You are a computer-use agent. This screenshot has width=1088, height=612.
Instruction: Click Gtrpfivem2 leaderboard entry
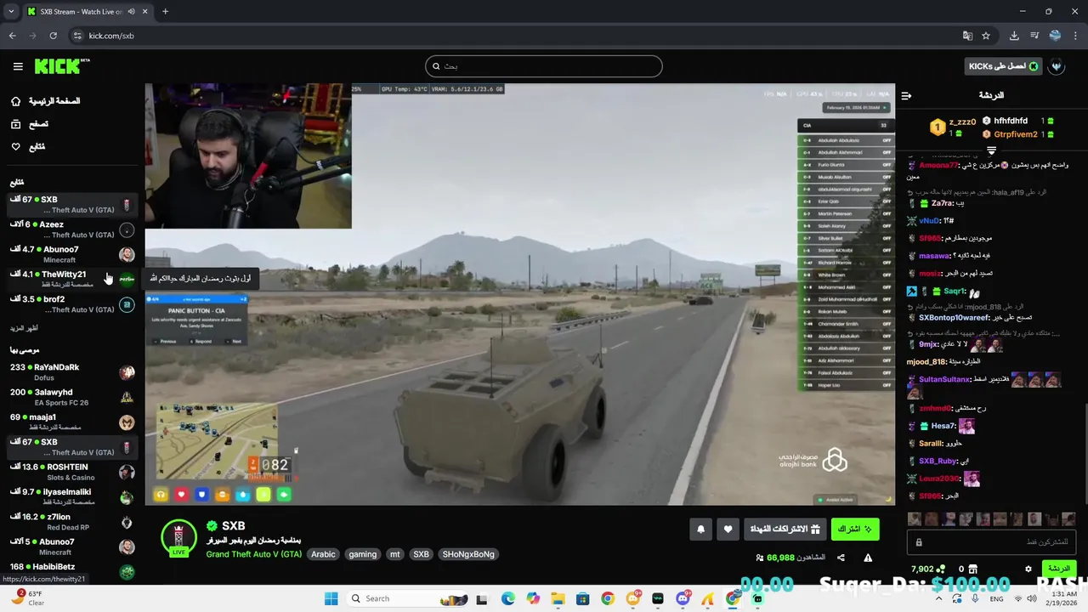tap(1018, 134)
